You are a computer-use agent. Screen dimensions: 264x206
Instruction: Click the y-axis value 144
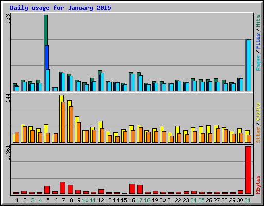pyautogui.click(x=8, y=98)
